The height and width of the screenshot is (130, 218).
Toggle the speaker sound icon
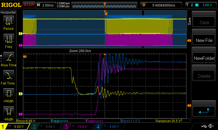(211, 126)
